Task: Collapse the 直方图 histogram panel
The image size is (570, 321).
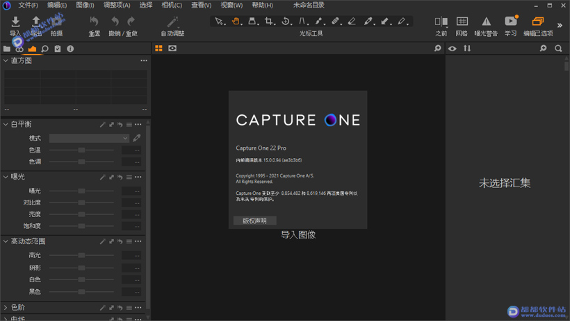Action: point(6,60)
